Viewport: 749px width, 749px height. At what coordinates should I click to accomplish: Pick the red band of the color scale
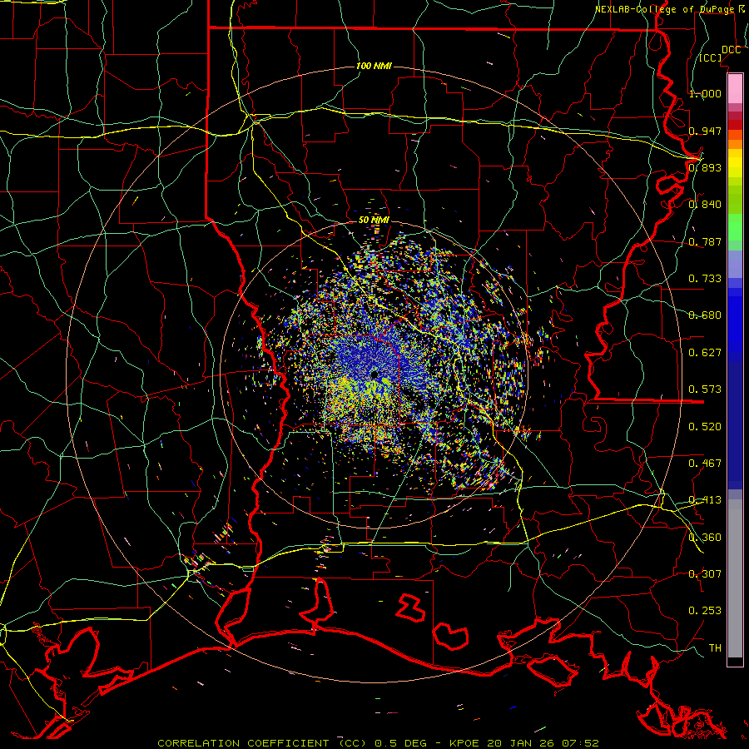[x=735, y=125]
